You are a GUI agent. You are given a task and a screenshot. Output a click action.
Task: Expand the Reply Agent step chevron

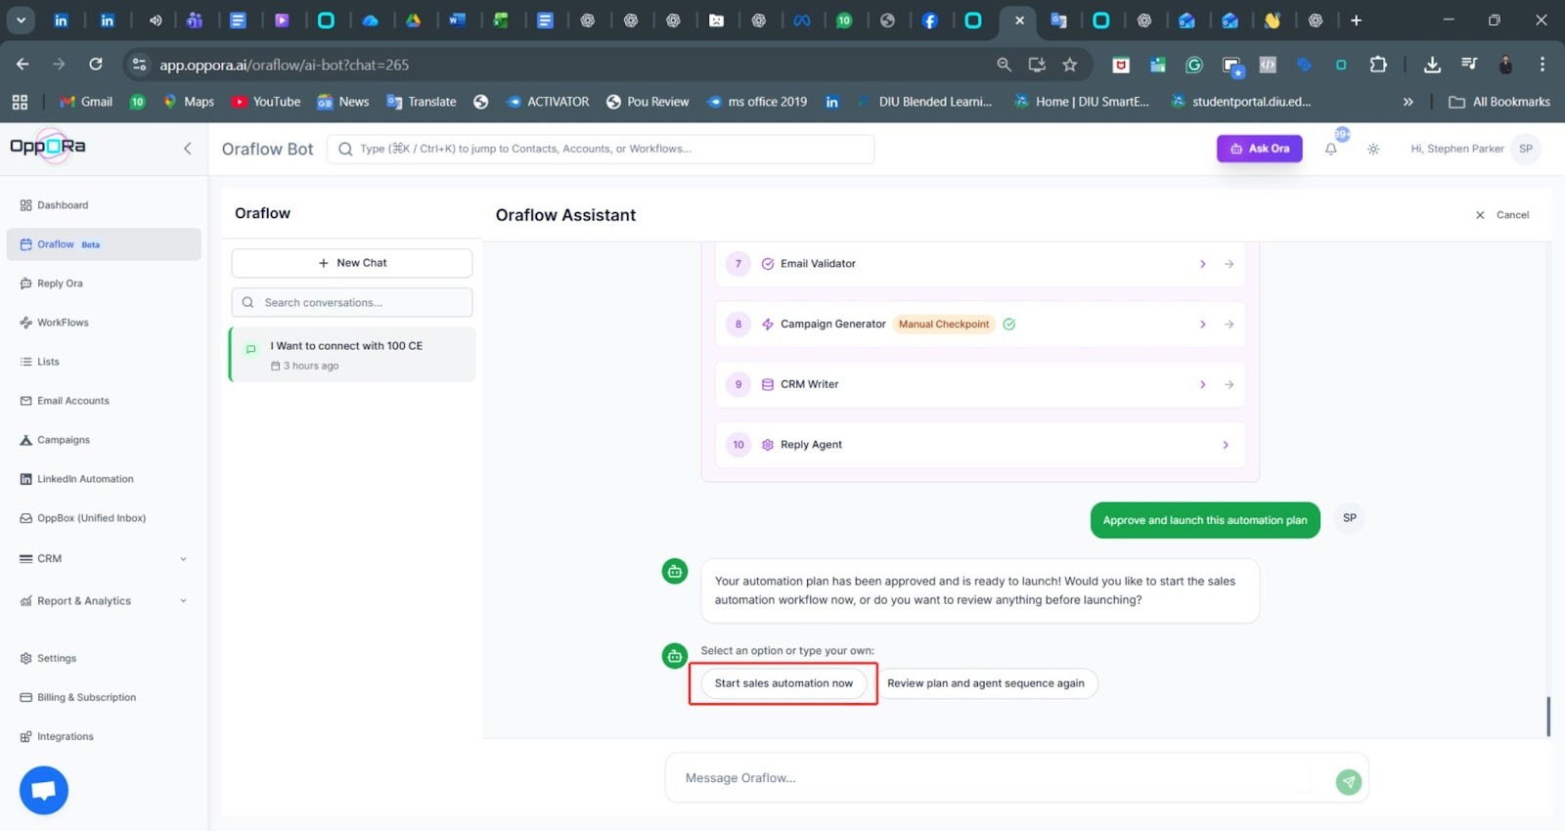click(x=1226, y=445)
